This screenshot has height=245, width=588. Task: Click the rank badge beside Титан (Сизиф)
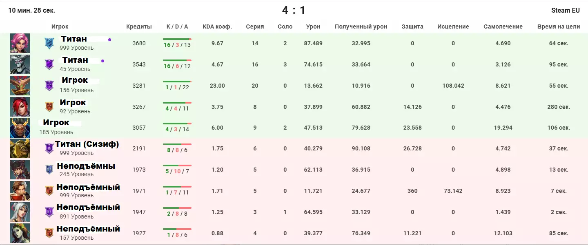coord(49,148)
